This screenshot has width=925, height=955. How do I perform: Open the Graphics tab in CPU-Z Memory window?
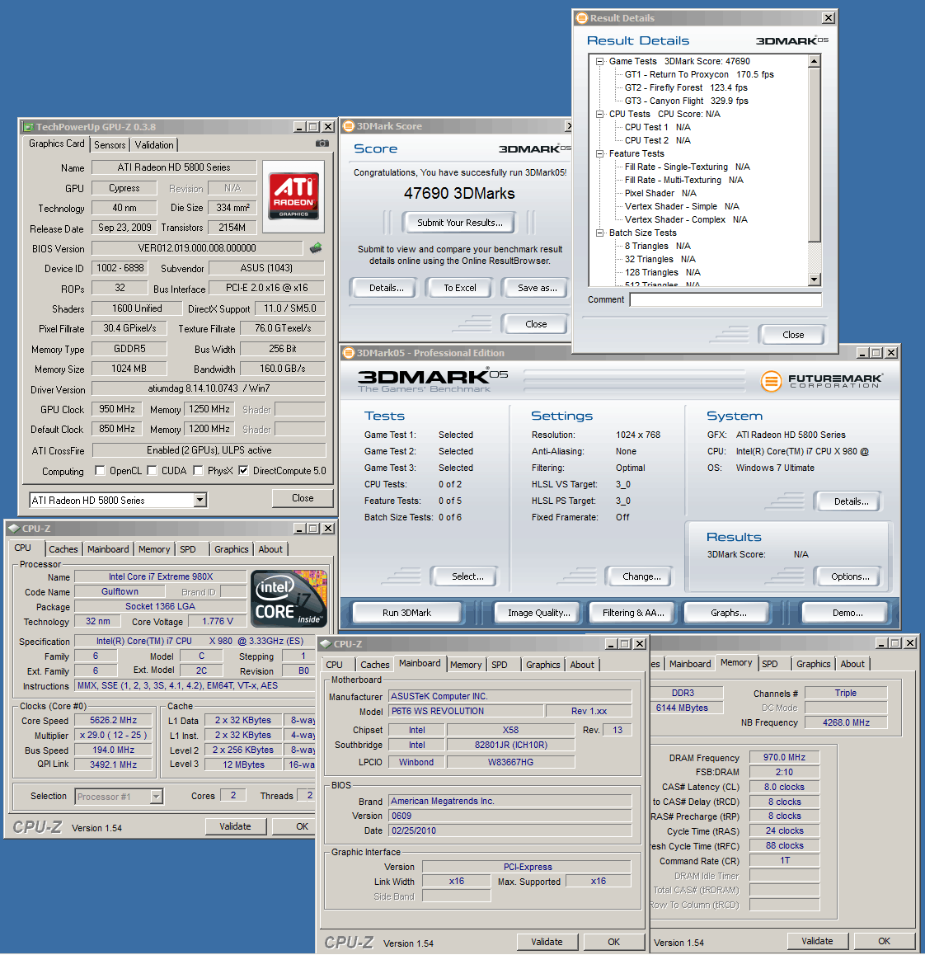pyautogui.click(x=814, y=664)
